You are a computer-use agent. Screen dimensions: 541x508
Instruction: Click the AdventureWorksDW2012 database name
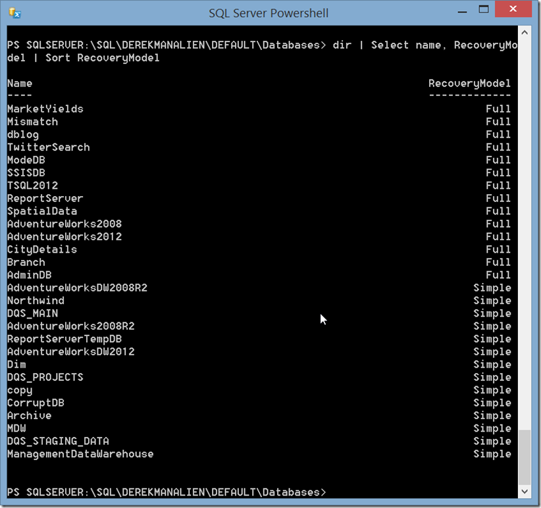(70, 352)
